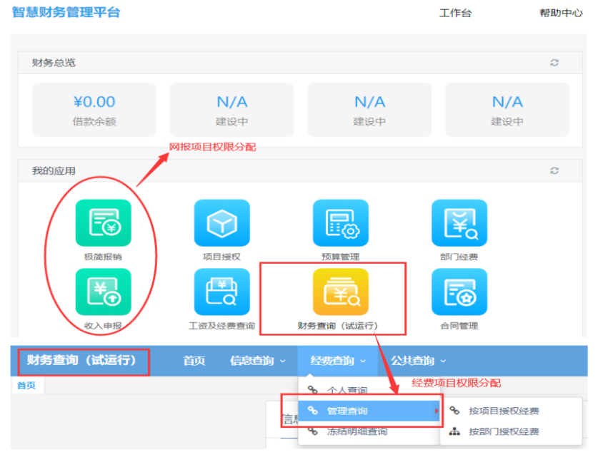This screenshot has height=452, width=603.
Task: Switch to the 首页 tab below navbar
Action: 26,385
